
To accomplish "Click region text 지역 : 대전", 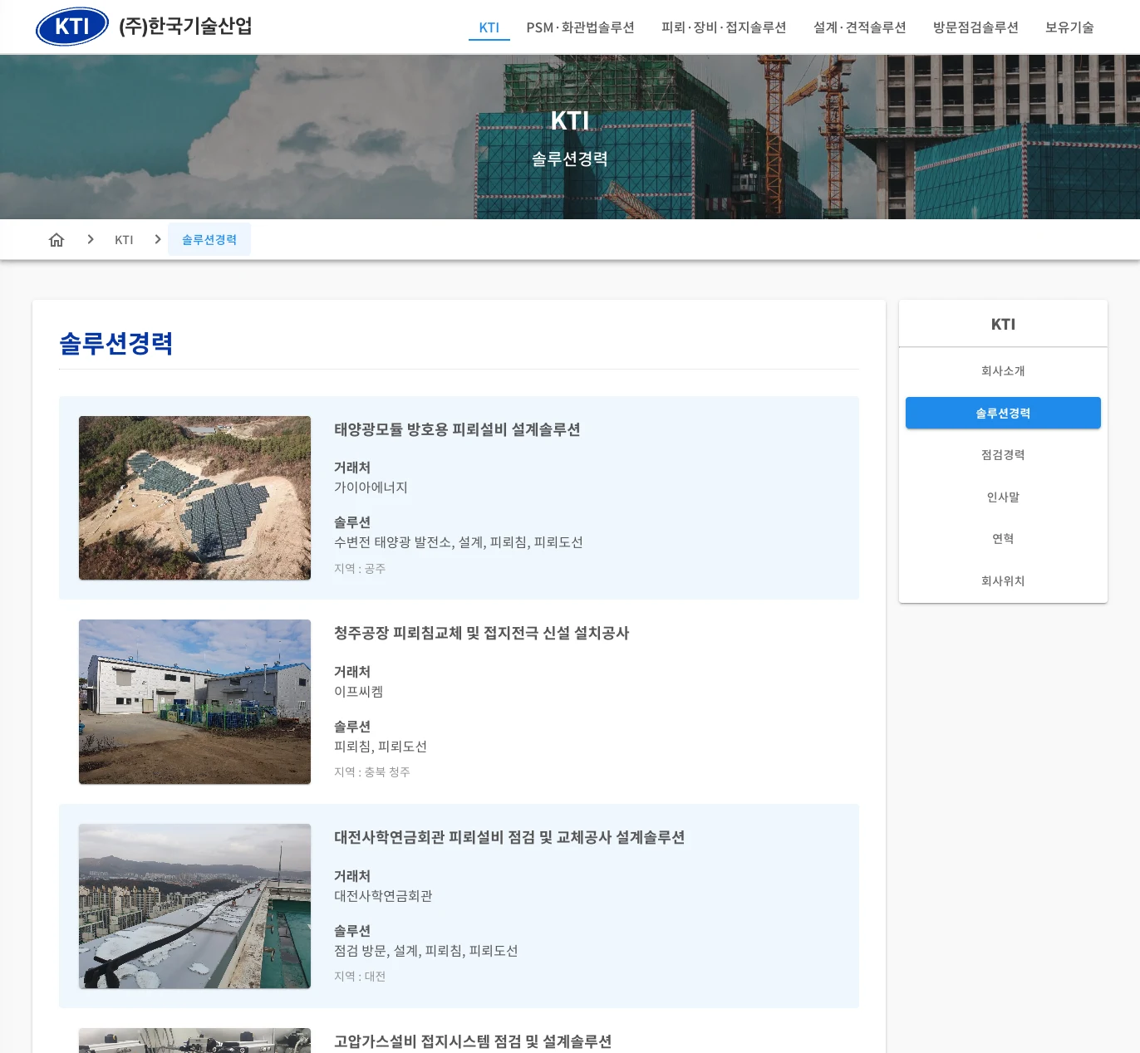I will (360, 977).
